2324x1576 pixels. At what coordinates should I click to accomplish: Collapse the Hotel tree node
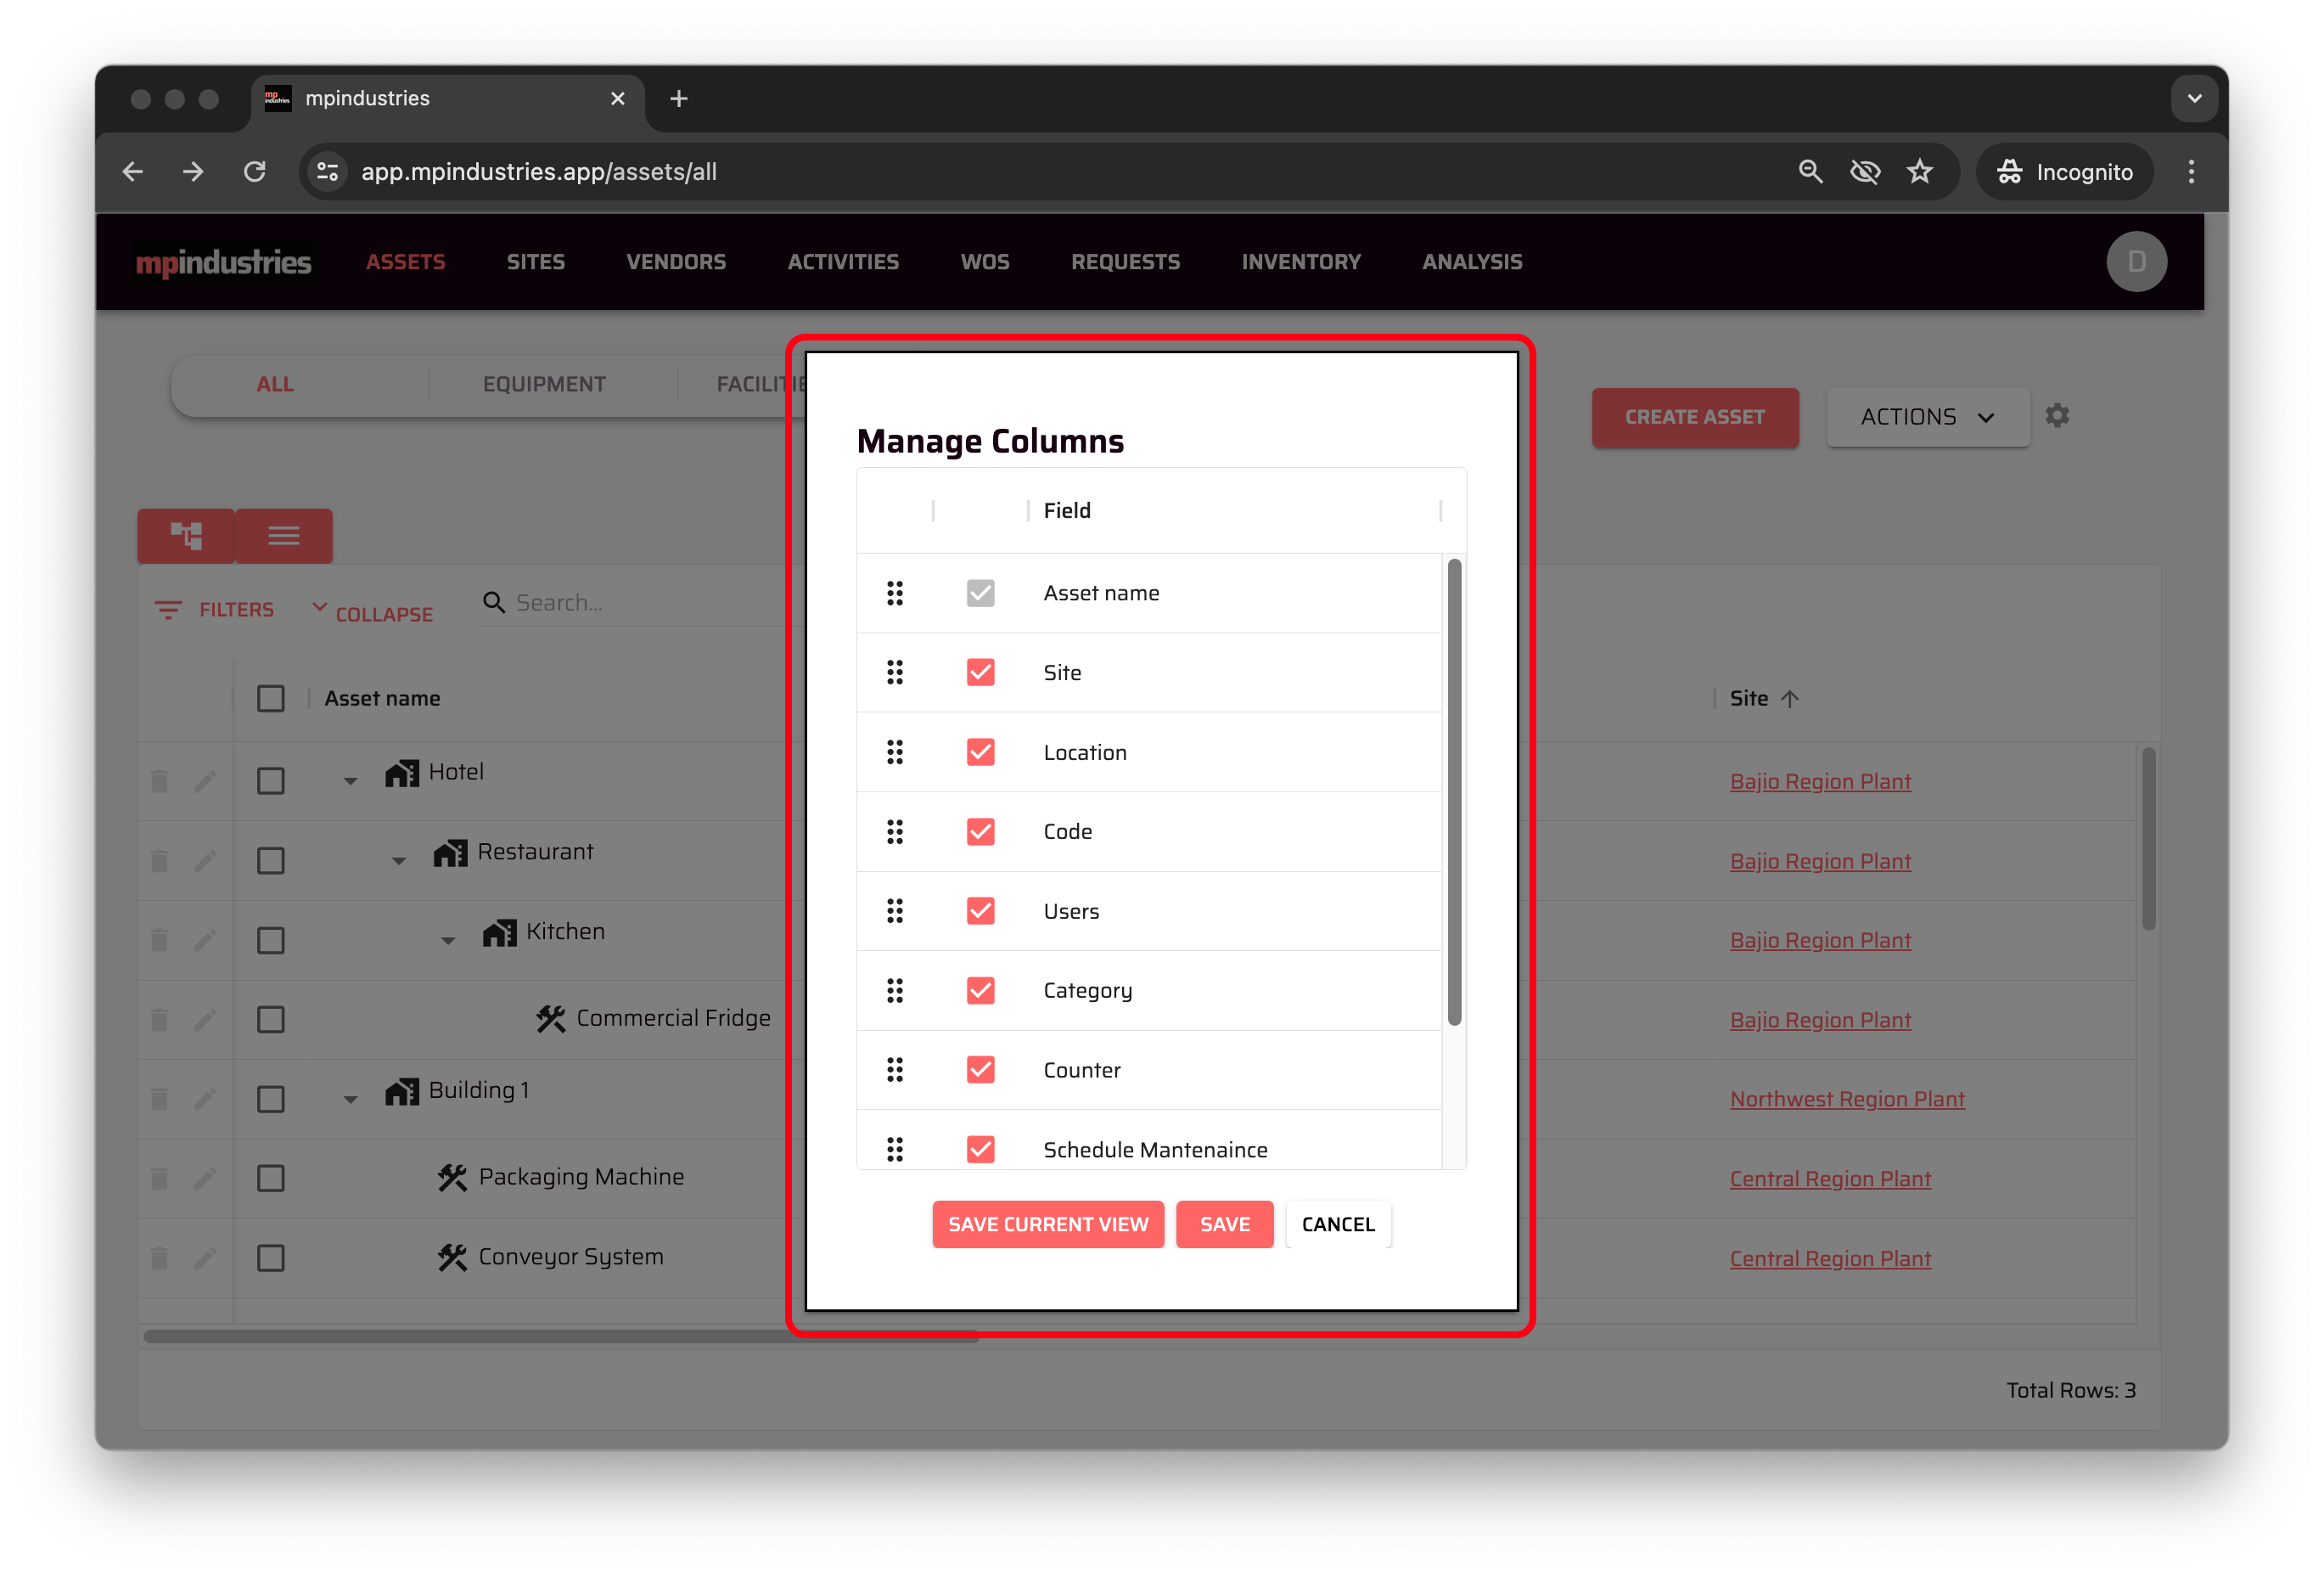(x=350, y=780)
